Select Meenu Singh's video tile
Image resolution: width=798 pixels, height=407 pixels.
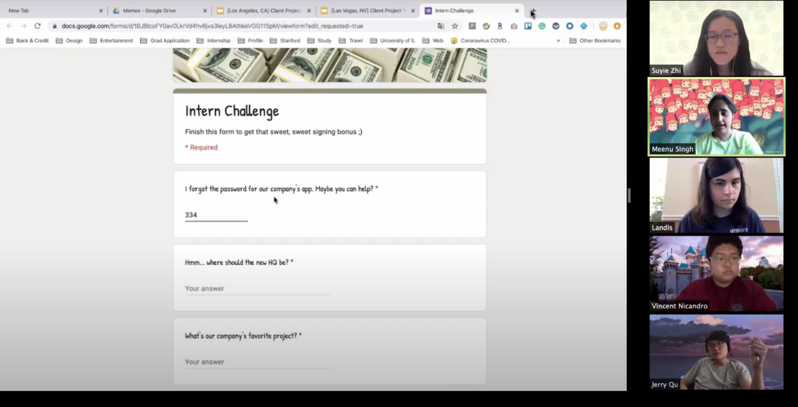pos(716,117)
